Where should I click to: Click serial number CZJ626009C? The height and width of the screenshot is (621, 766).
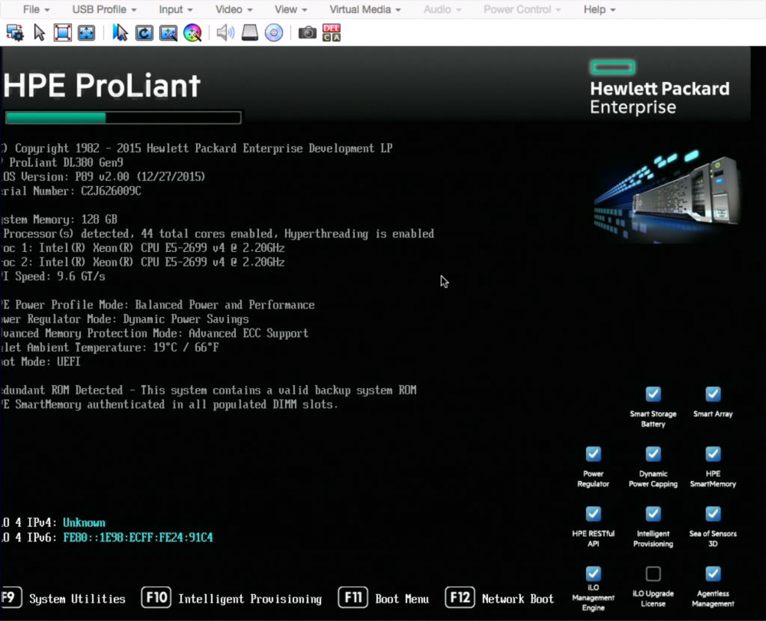[111, 191]
